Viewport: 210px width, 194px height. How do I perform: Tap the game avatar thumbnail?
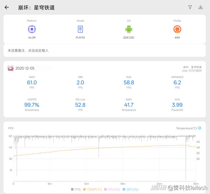pyautogui.click(x=11, y=68)
